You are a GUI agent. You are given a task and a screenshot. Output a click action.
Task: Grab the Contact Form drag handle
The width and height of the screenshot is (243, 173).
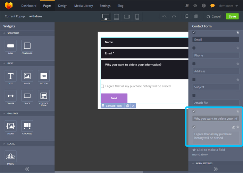point(103,106)
